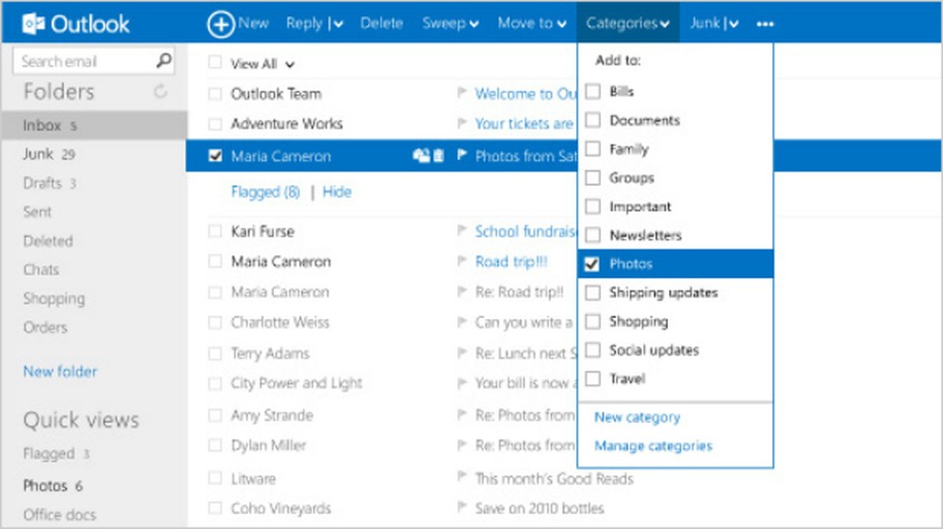Click the Hide link
Image resolution: width=943 pixels, height=529 pixels.
click(x=336, y=192)
